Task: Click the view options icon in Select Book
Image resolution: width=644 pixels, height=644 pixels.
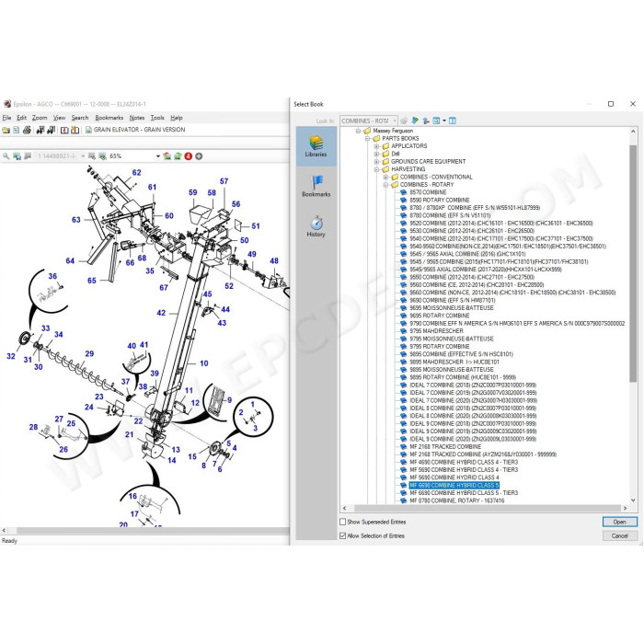Action: point(436,121)
